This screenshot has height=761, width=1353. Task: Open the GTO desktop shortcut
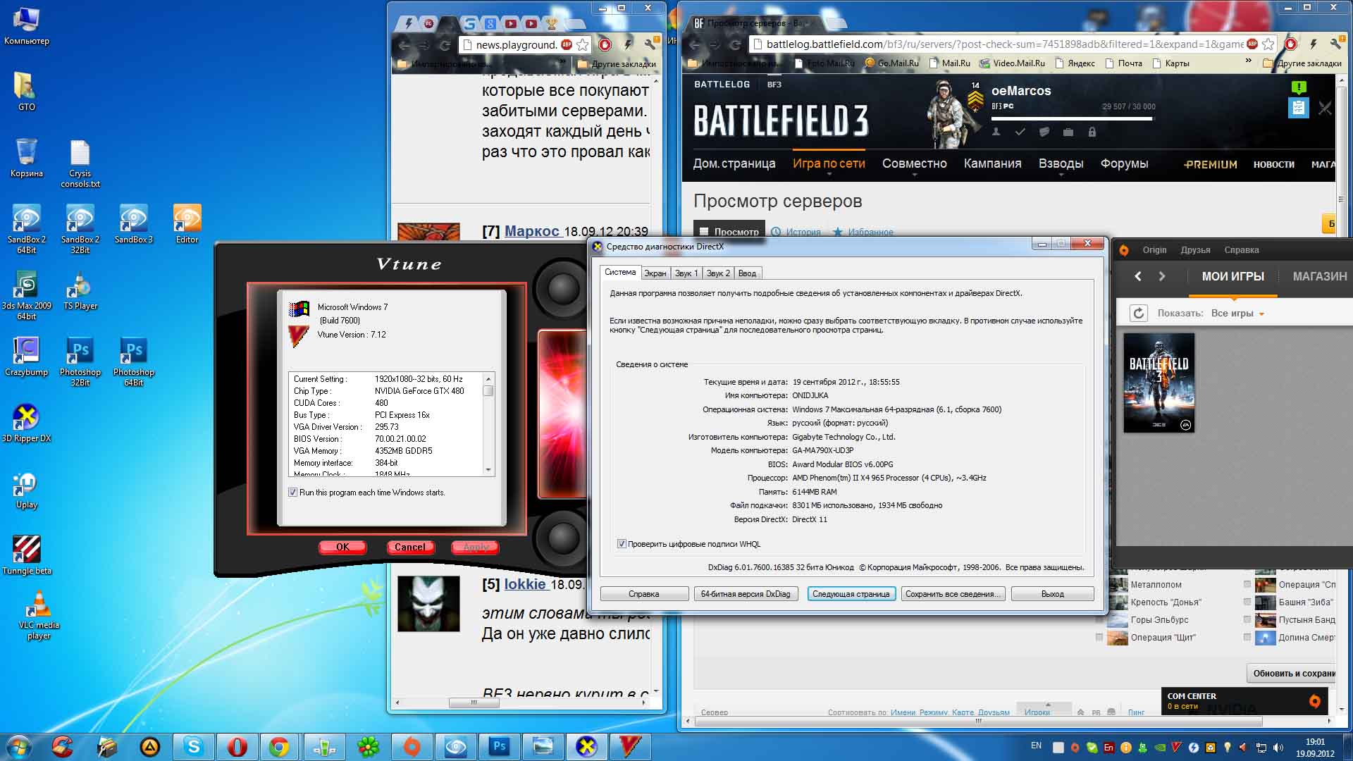[x=26, y=92]
